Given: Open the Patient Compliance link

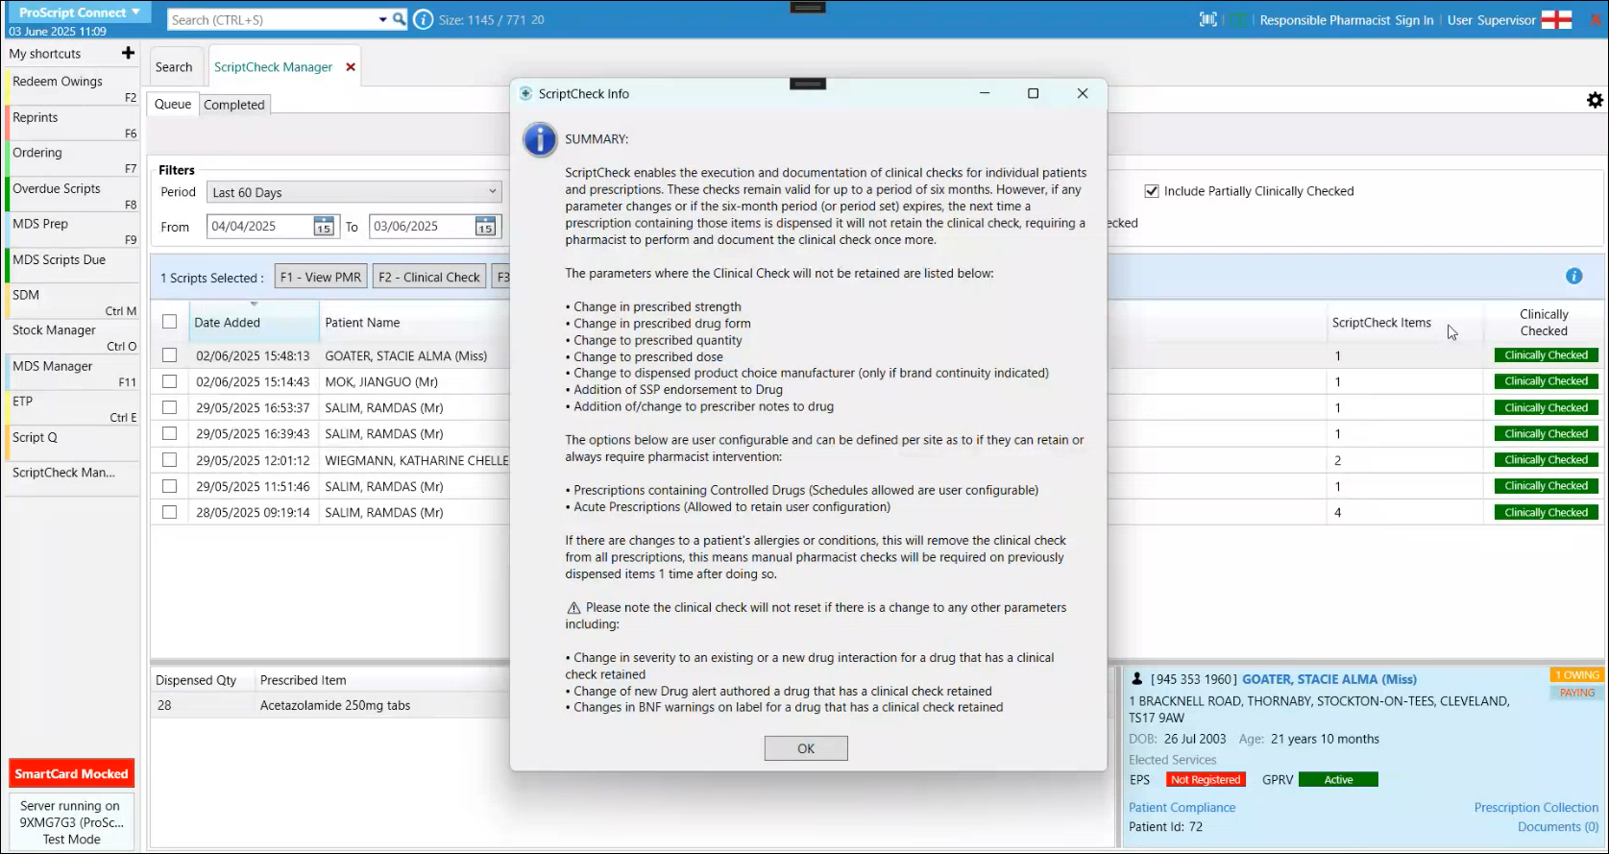Looking at the screenshot, I should click(1182, 808).
